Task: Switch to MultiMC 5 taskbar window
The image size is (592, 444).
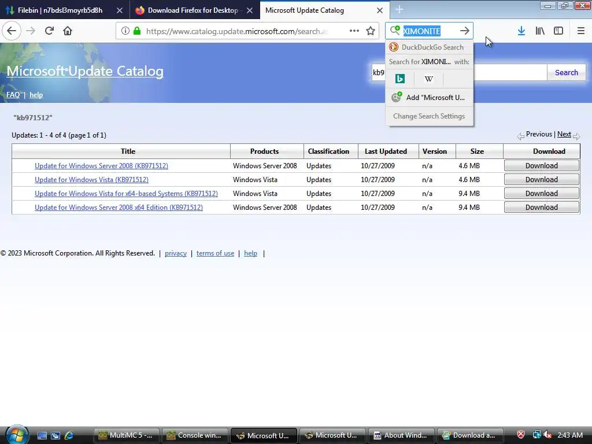Action: [x=127, y=435]
